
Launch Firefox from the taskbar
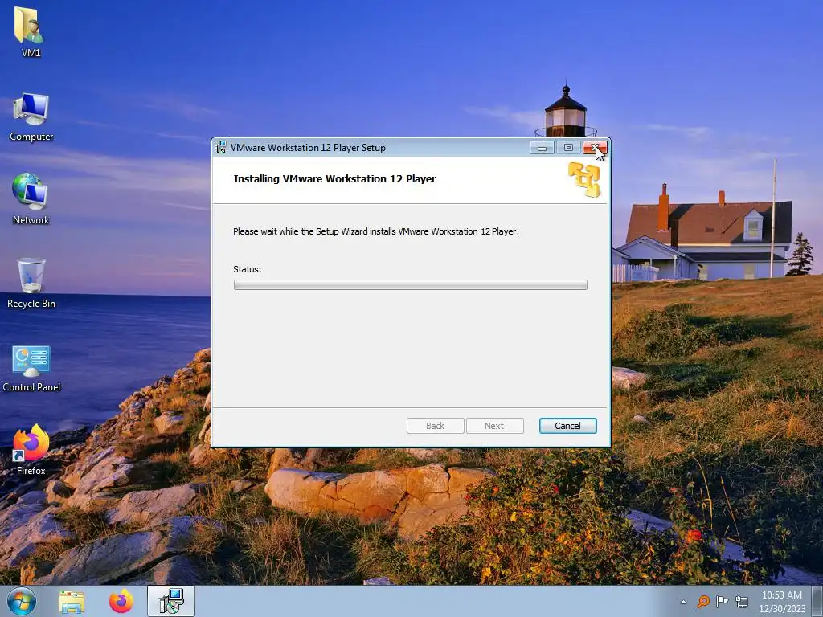point(121,601)
